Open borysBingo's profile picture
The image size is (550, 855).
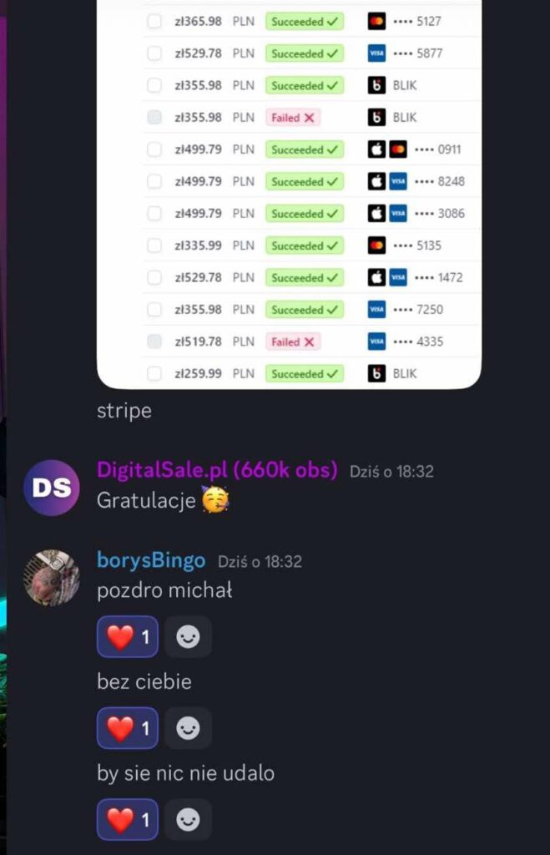pos(52,578)
